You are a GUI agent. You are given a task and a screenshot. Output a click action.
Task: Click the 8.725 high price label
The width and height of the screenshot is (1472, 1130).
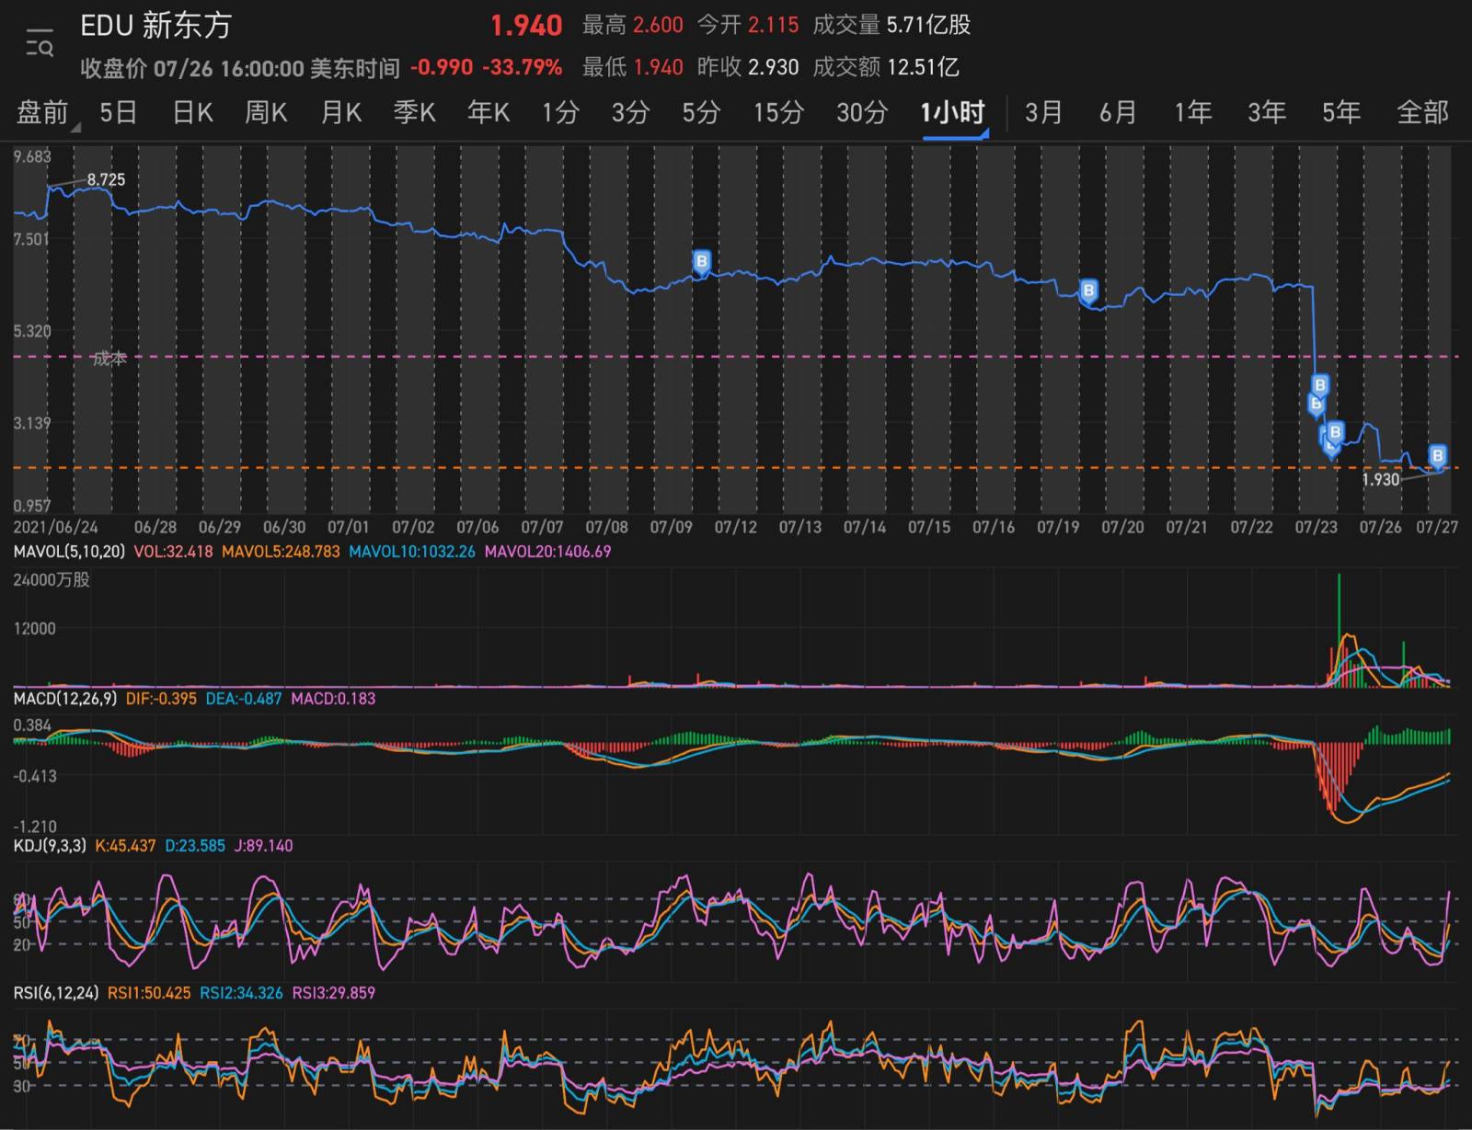pyautogui.click(x=106, y=179)
